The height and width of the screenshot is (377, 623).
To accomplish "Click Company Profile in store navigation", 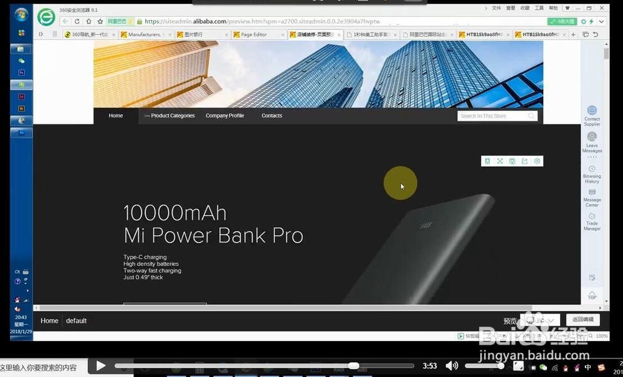I will (225, 116).
